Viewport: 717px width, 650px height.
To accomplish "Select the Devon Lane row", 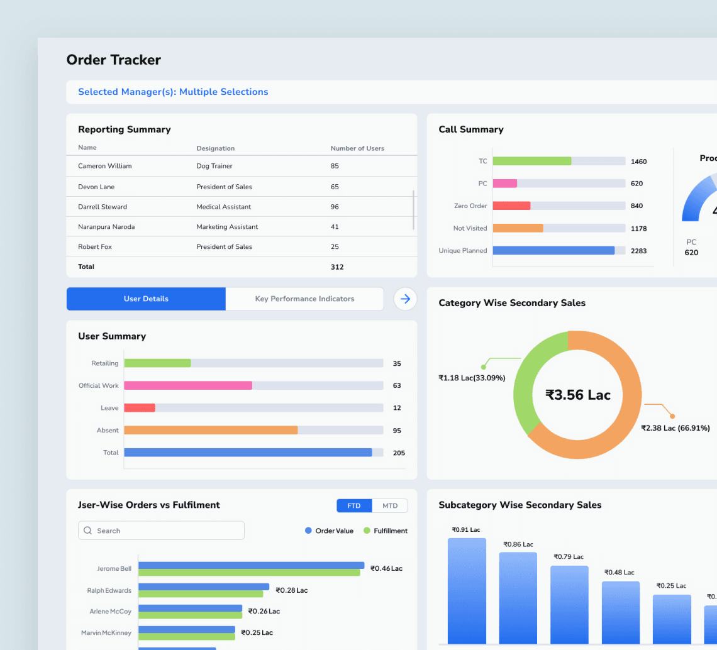I will [242, 187].
